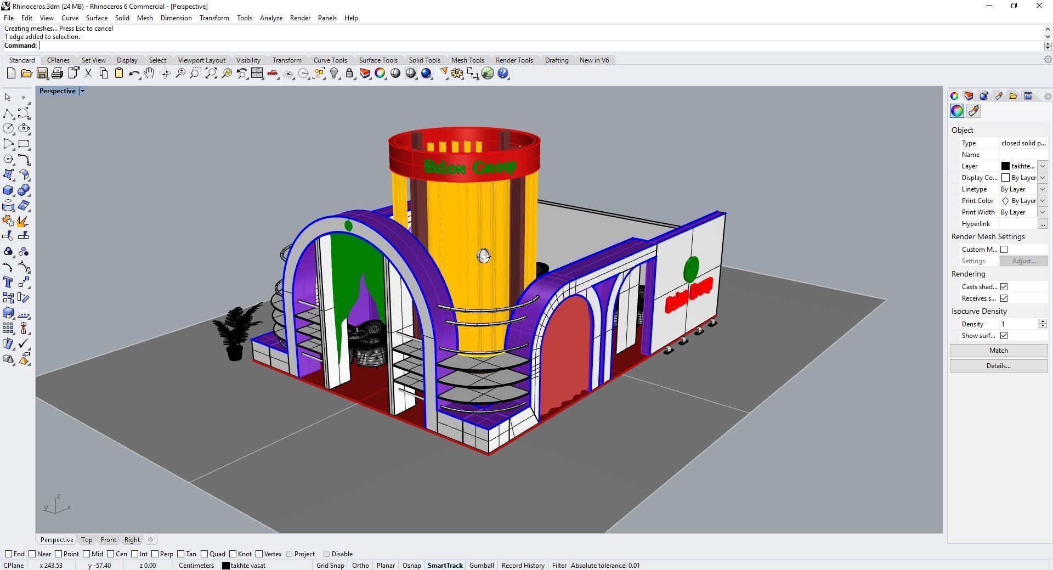Open the Linetype dropdown
1053x570 pixels.
pyautogui.click(x=1043, y=189)
